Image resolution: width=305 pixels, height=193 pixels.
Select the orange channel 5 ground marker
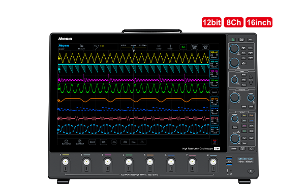(x=59, y=100)
